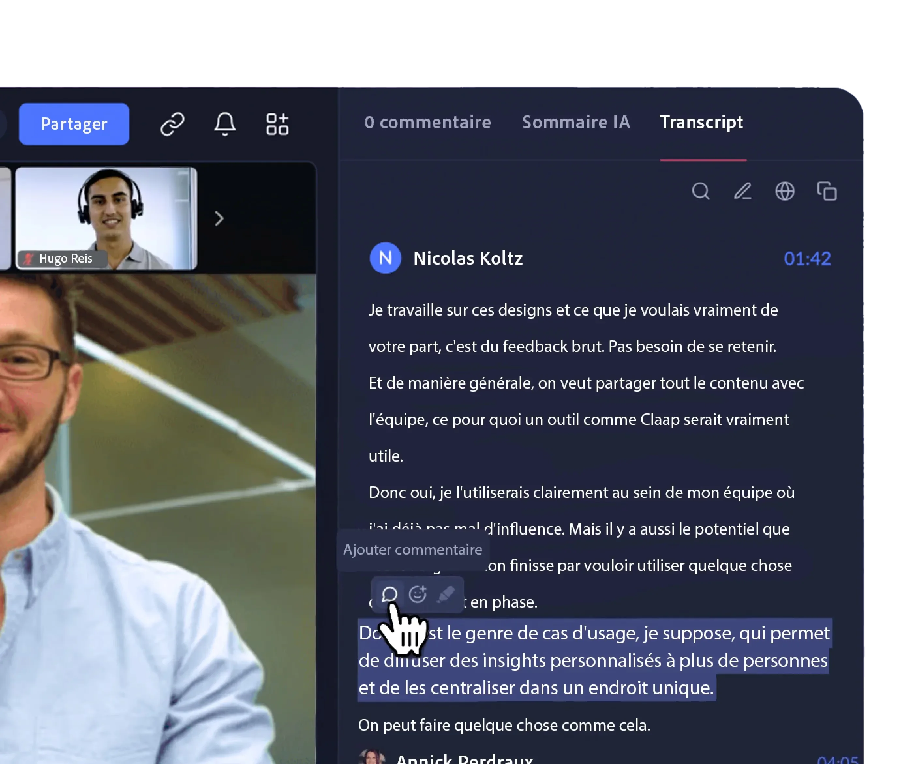The width and height of the screenshot is (916, 764).
Task: Click the Partager button
Action: (x=74, y=124)
